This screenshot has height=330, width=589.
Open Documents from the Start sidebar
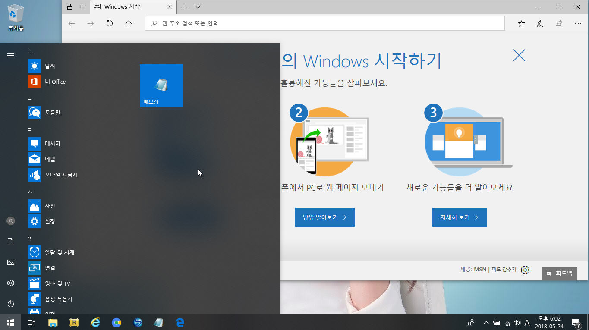(x=11, y=242)
